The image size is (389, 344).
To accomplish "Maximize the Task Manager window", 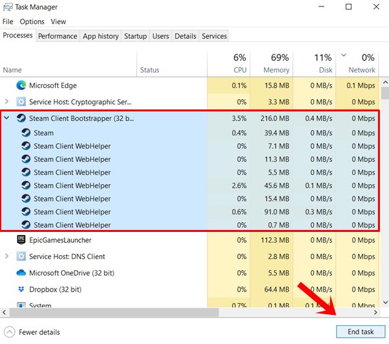I will click(349, 6).
